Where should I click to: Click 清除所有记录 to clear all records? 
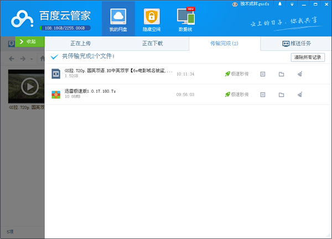tap(308, 57)
